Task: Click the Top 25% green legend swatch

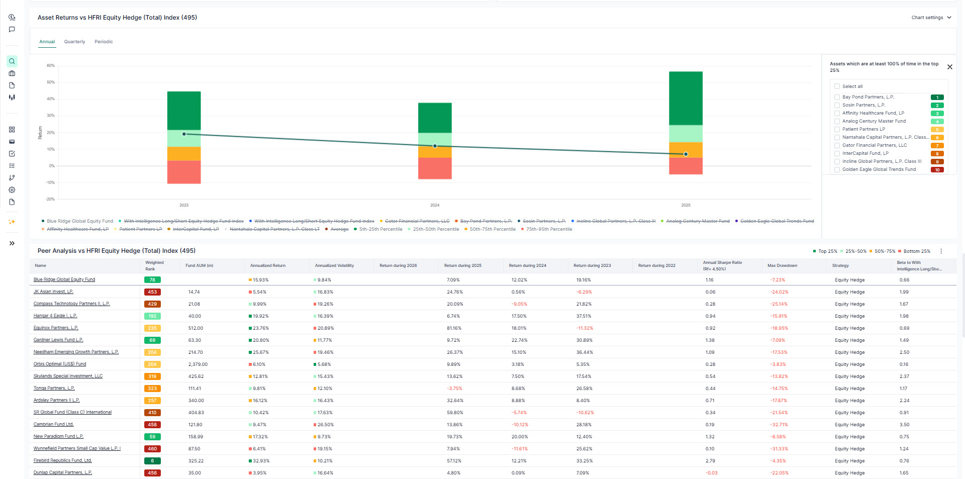Action: (x=815, y=251)
